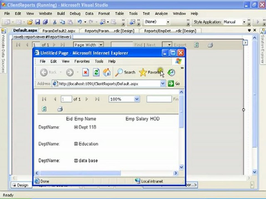This screenshot has width=266, height=199.
Task: Click the Emp Salary column header
Action: (x=137, y=119)
